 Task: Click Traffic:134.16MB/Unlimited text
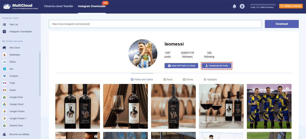point(262,7)
